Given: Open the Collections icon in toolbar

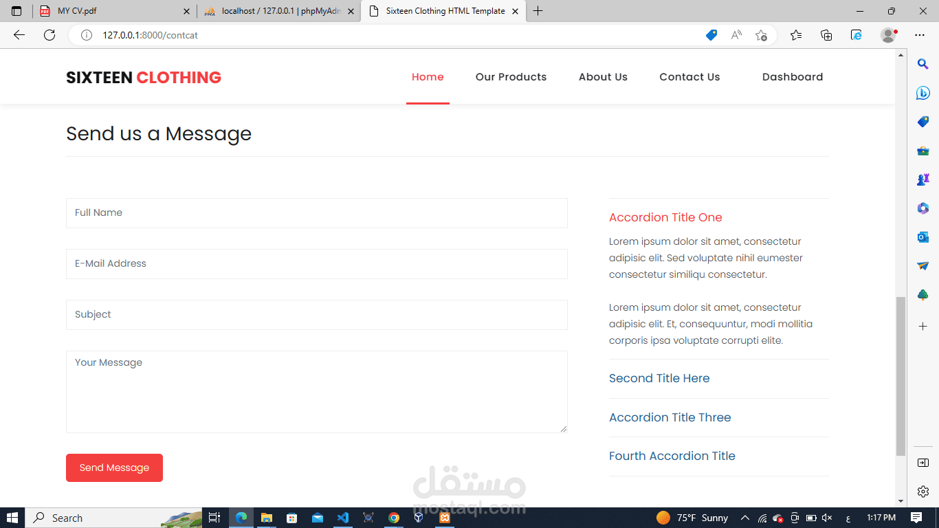Looking at the screenshot, I should [826, 35].
